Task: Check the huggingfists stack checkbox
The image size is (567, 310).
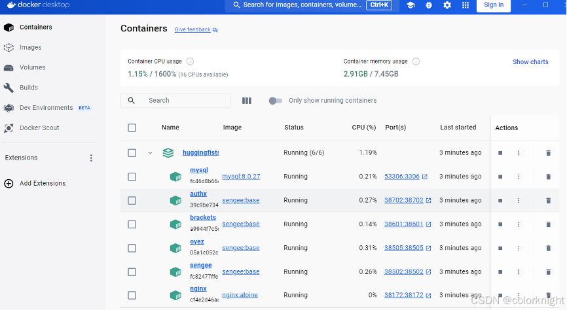Action: (x=132, y=153)
